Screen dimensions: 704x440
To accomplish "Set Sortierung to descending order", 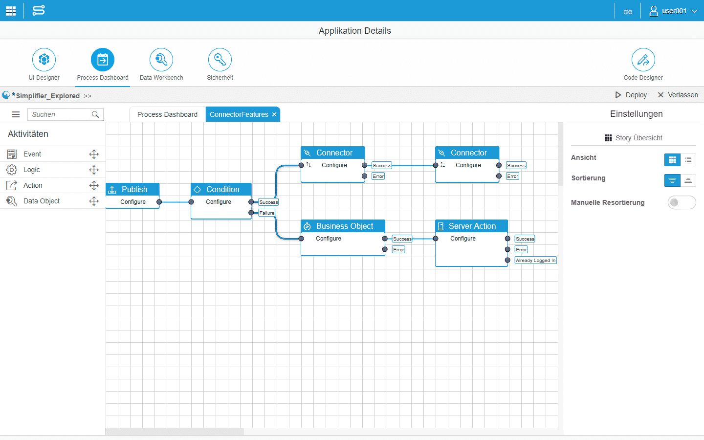I will 672,180.
